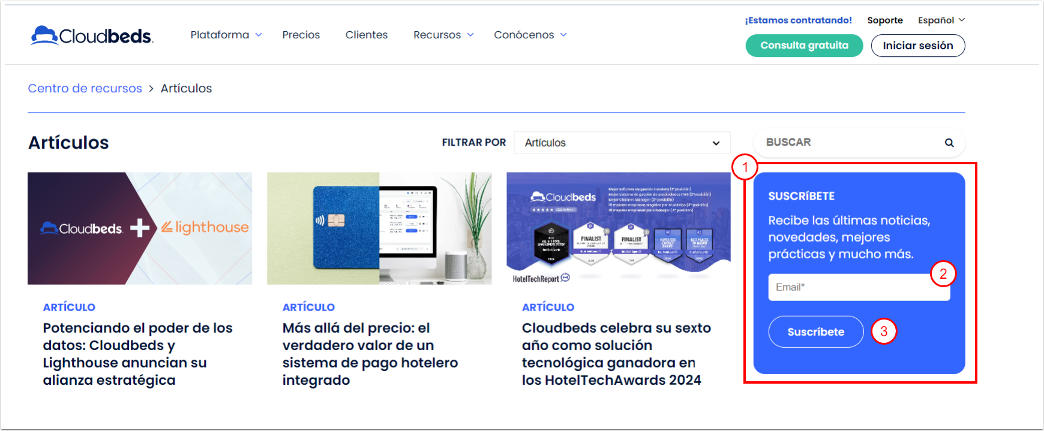Go to Precios page
The width and height of the screenshot is (1044, 431).
point(301,35)
